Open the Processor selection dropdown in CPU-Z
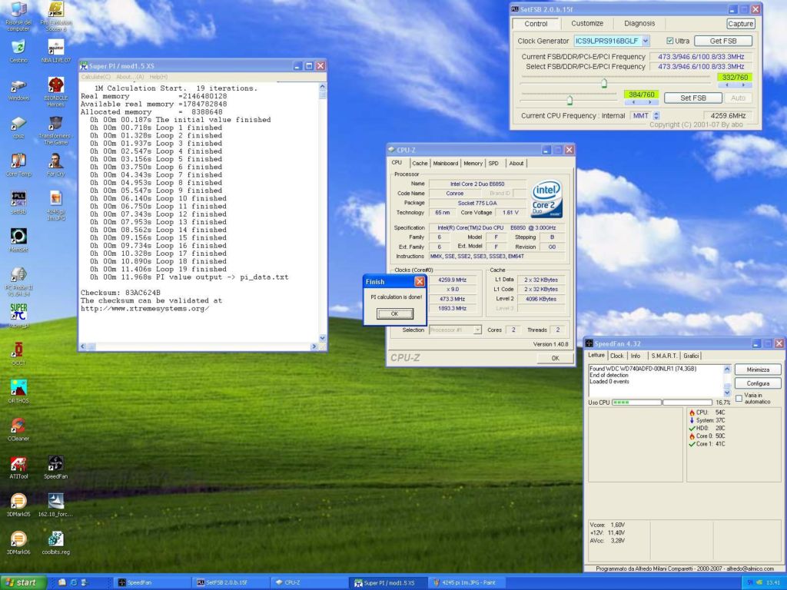This screenshot has height=590, width=787. (477, 330)
